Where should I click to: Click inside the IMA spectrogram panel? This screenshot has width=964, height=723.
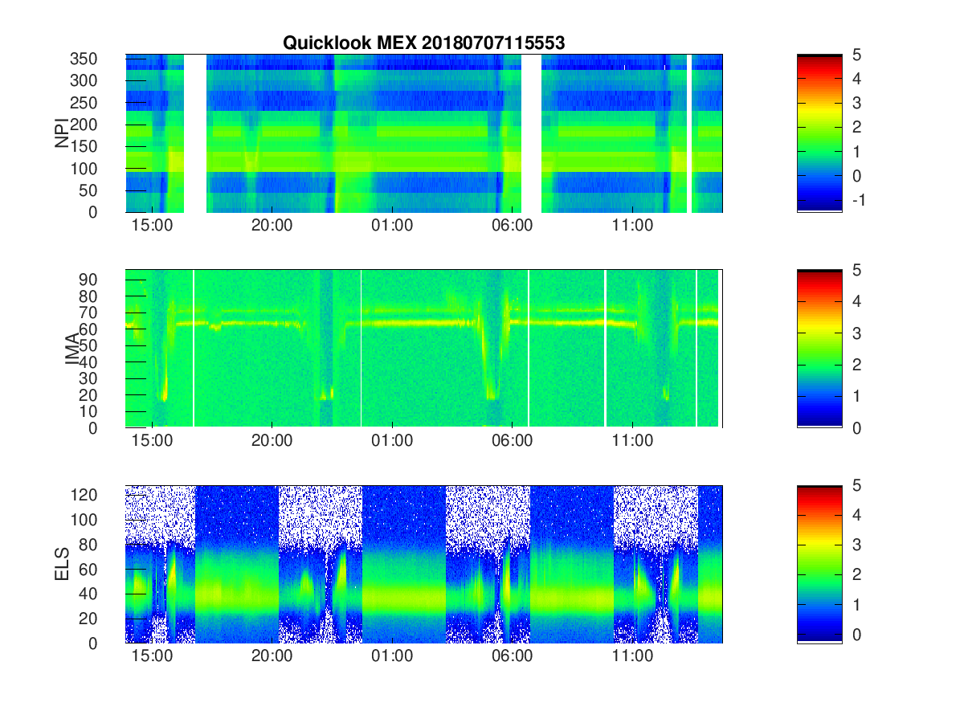424,349
